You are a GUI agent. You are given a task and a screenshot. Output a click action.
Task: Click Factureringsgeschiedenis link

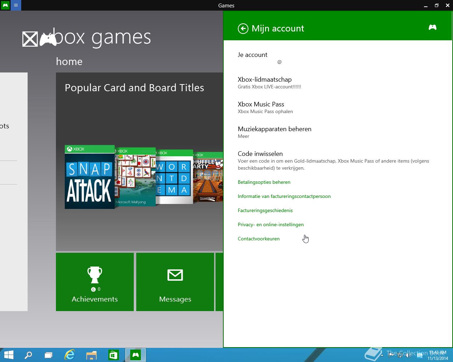coord(265,210)
